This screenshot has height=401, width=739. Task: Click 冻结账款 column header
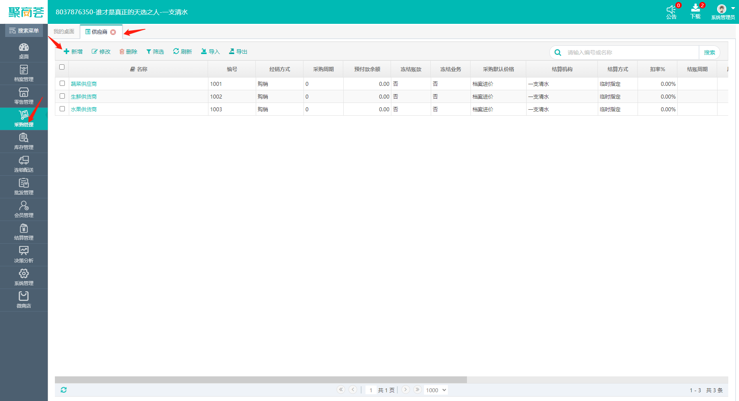(411, 69)
